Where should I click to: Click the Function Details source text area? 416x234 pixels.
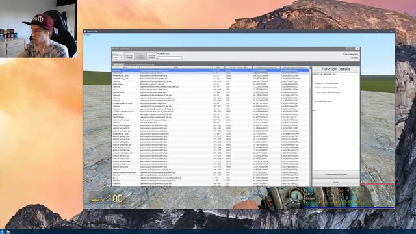click(x=336, y=122)
